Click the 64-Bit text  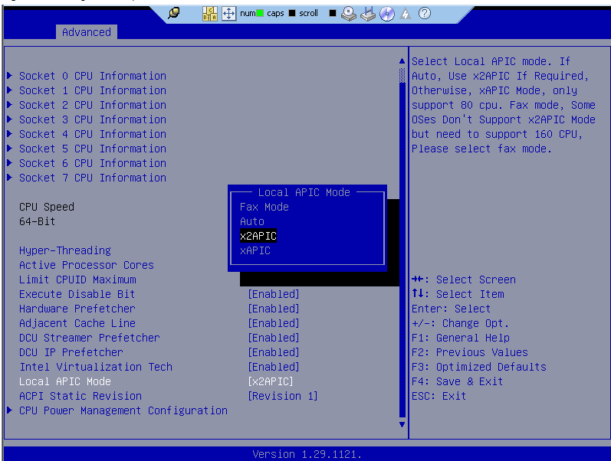tap(37, 221)
